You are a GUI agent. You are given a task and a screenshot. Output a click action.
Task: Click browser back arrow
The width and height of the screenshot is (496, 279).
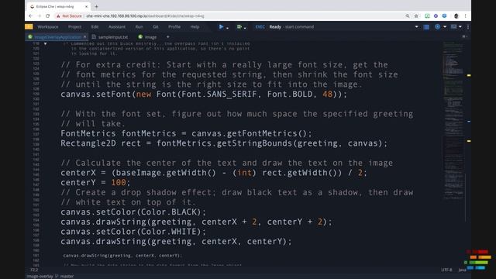31,15
